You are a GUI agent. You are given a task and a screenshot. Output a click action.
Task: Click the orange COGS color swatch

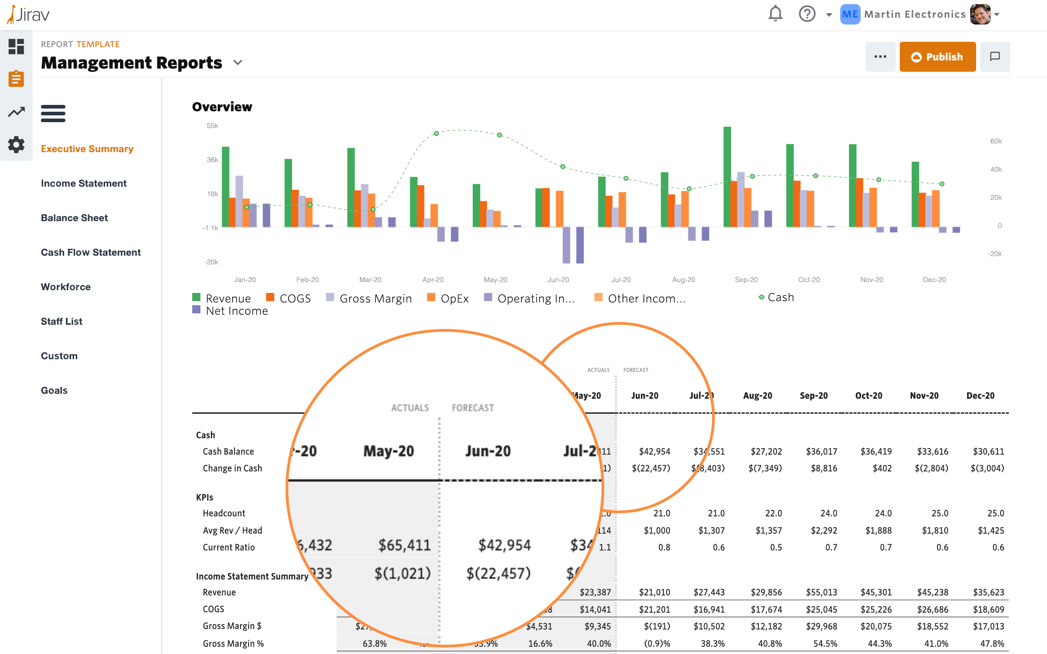click(x=270, y=297)
